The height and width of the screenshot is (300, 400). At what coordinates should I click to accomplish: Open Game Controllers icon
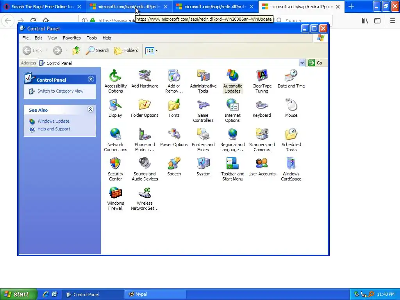[203, 111]
